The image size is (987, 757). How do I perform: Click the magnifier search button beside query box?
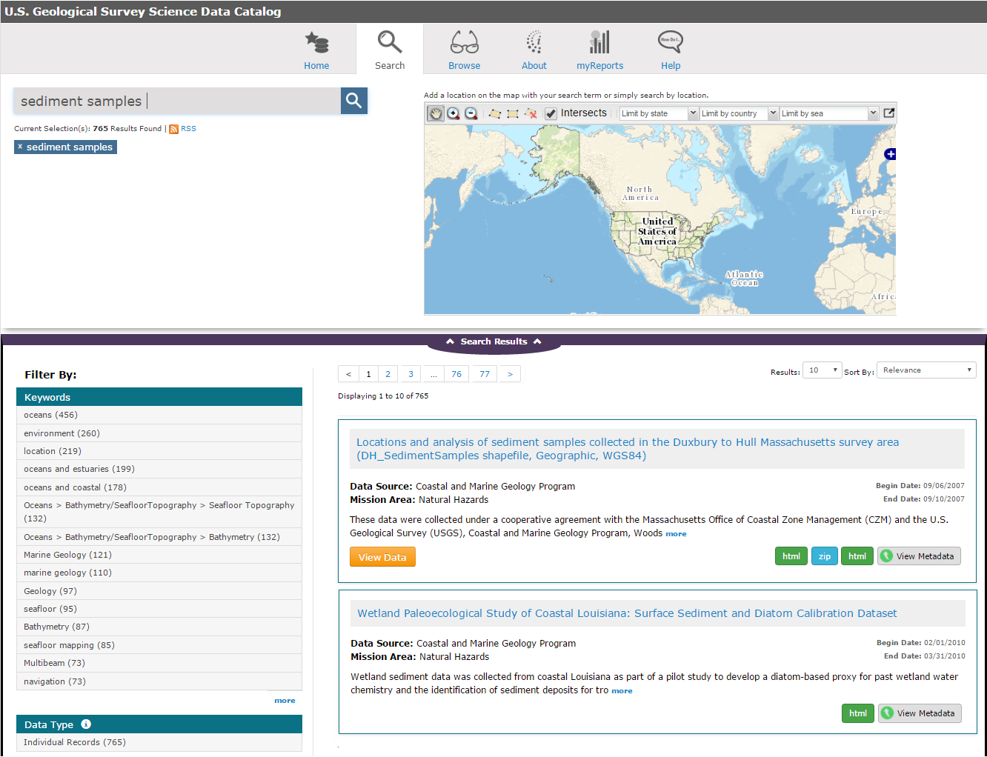(354, 101)
